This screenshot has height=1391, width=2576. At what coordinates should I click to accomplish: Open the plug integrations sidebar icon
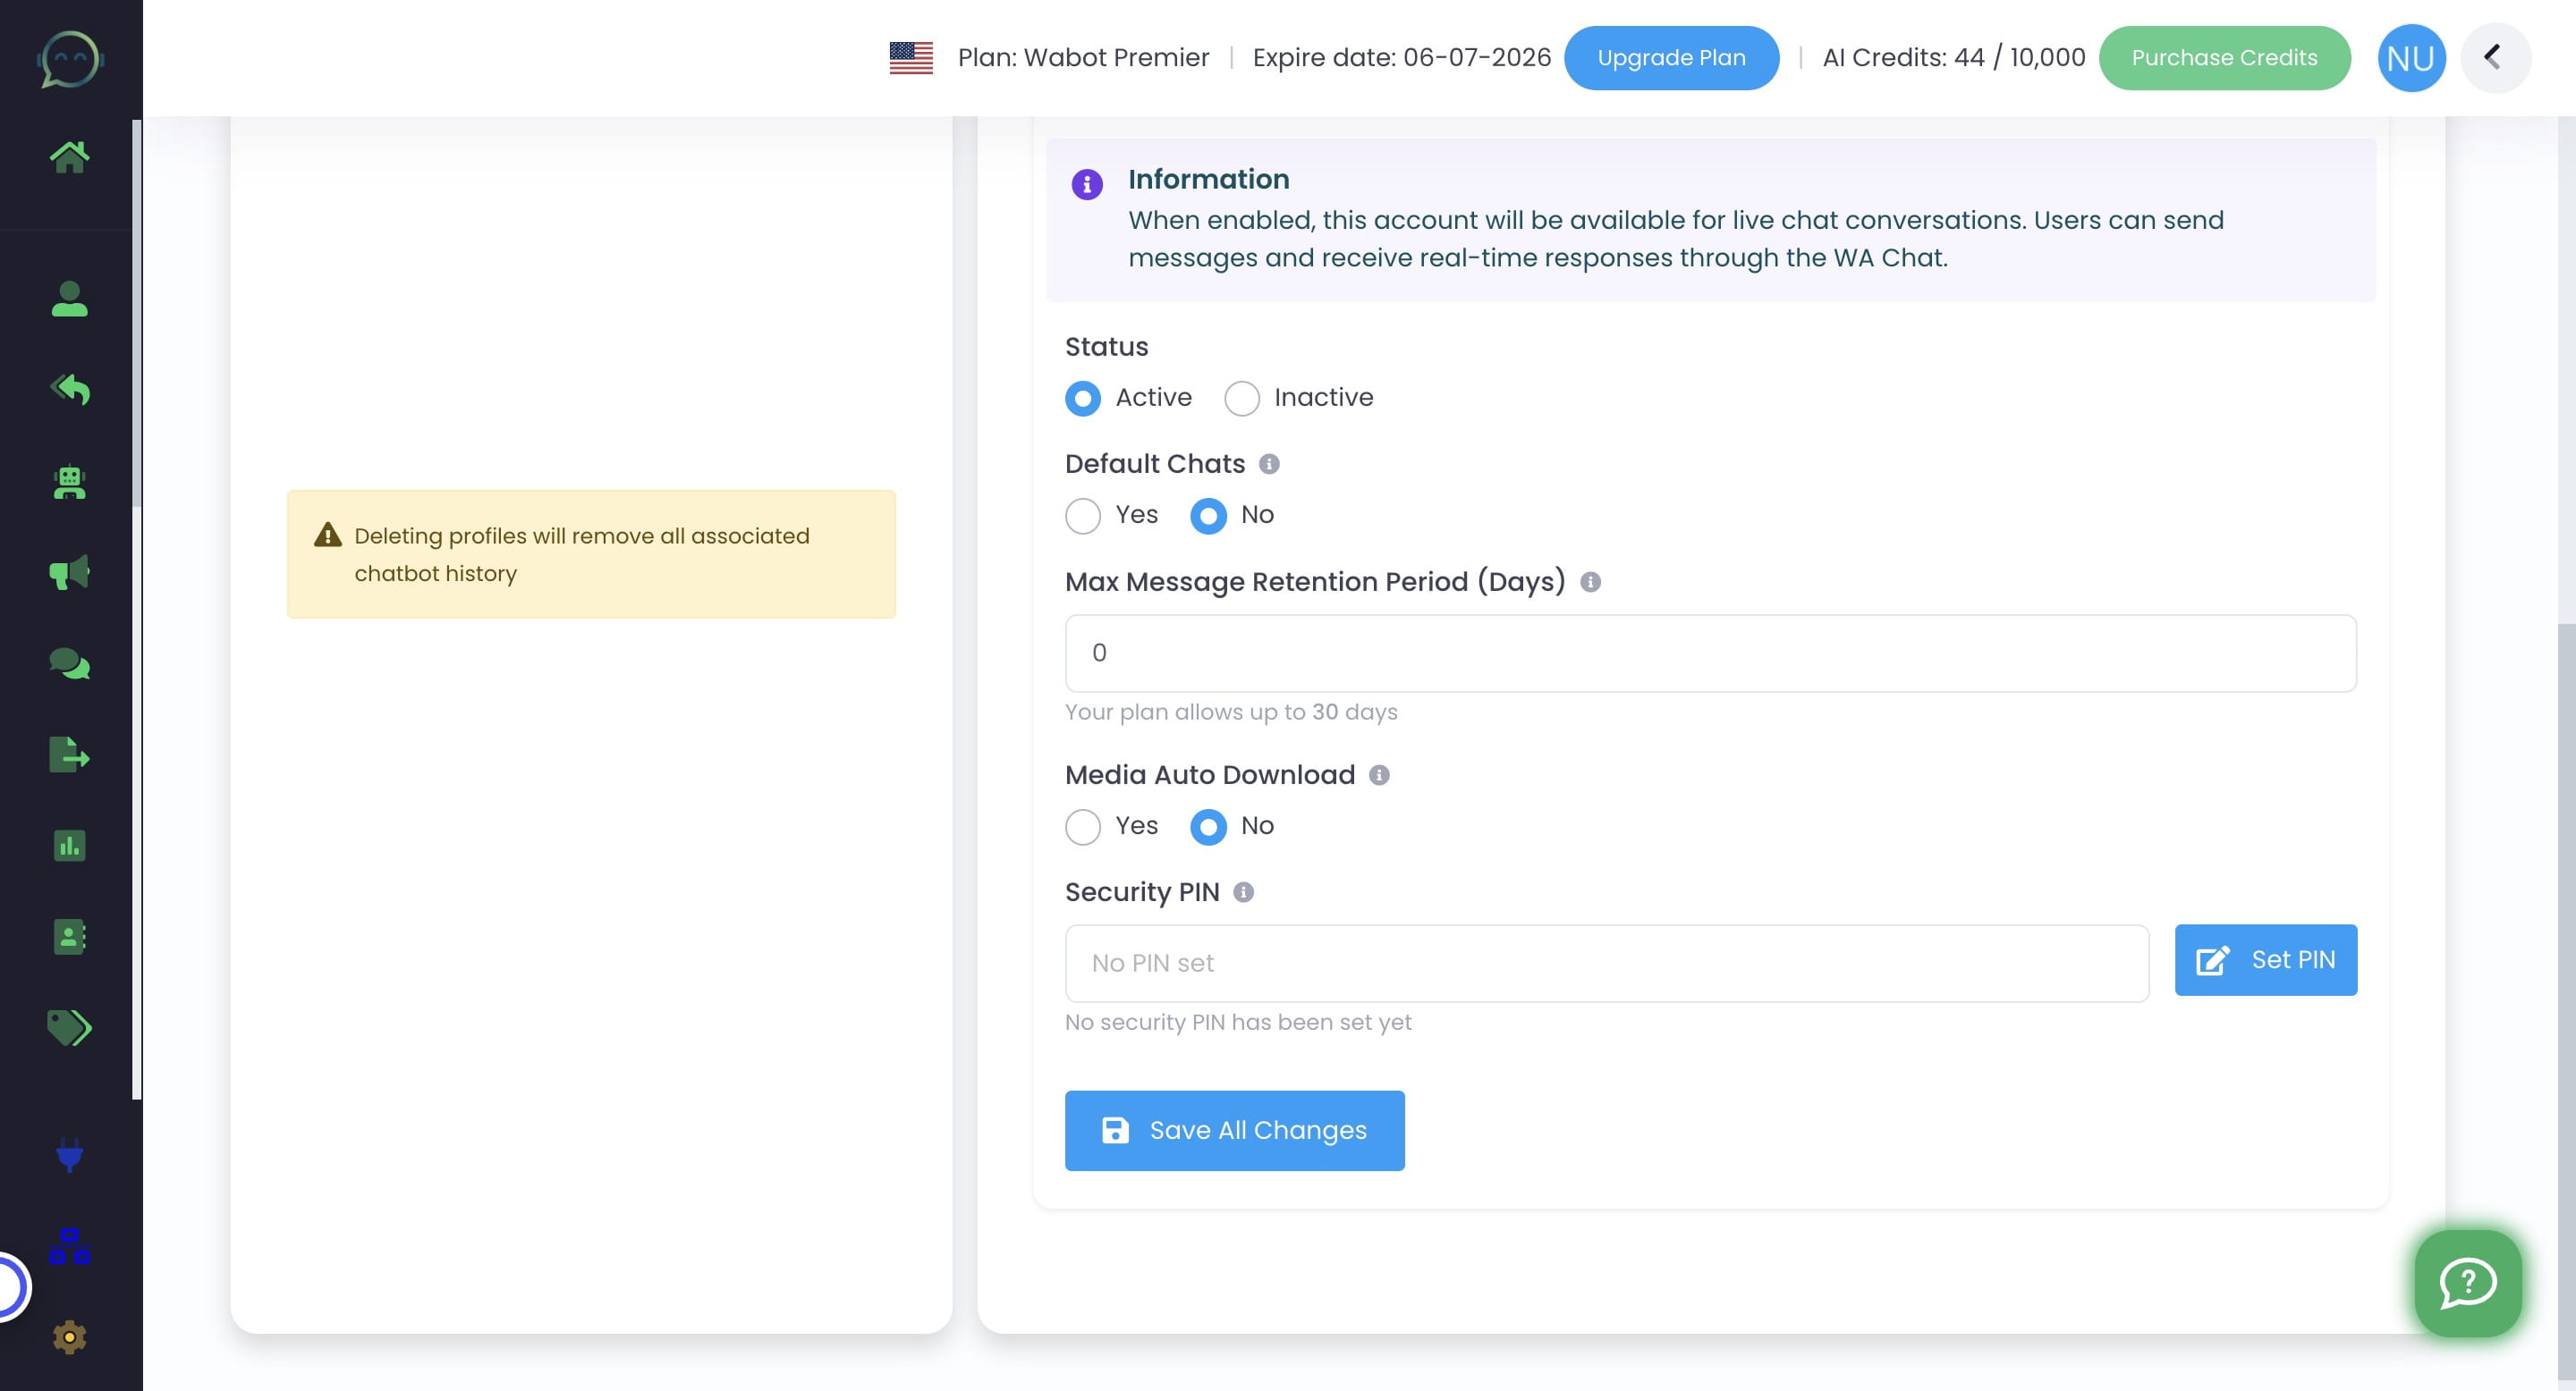(x=69, y=1154)
